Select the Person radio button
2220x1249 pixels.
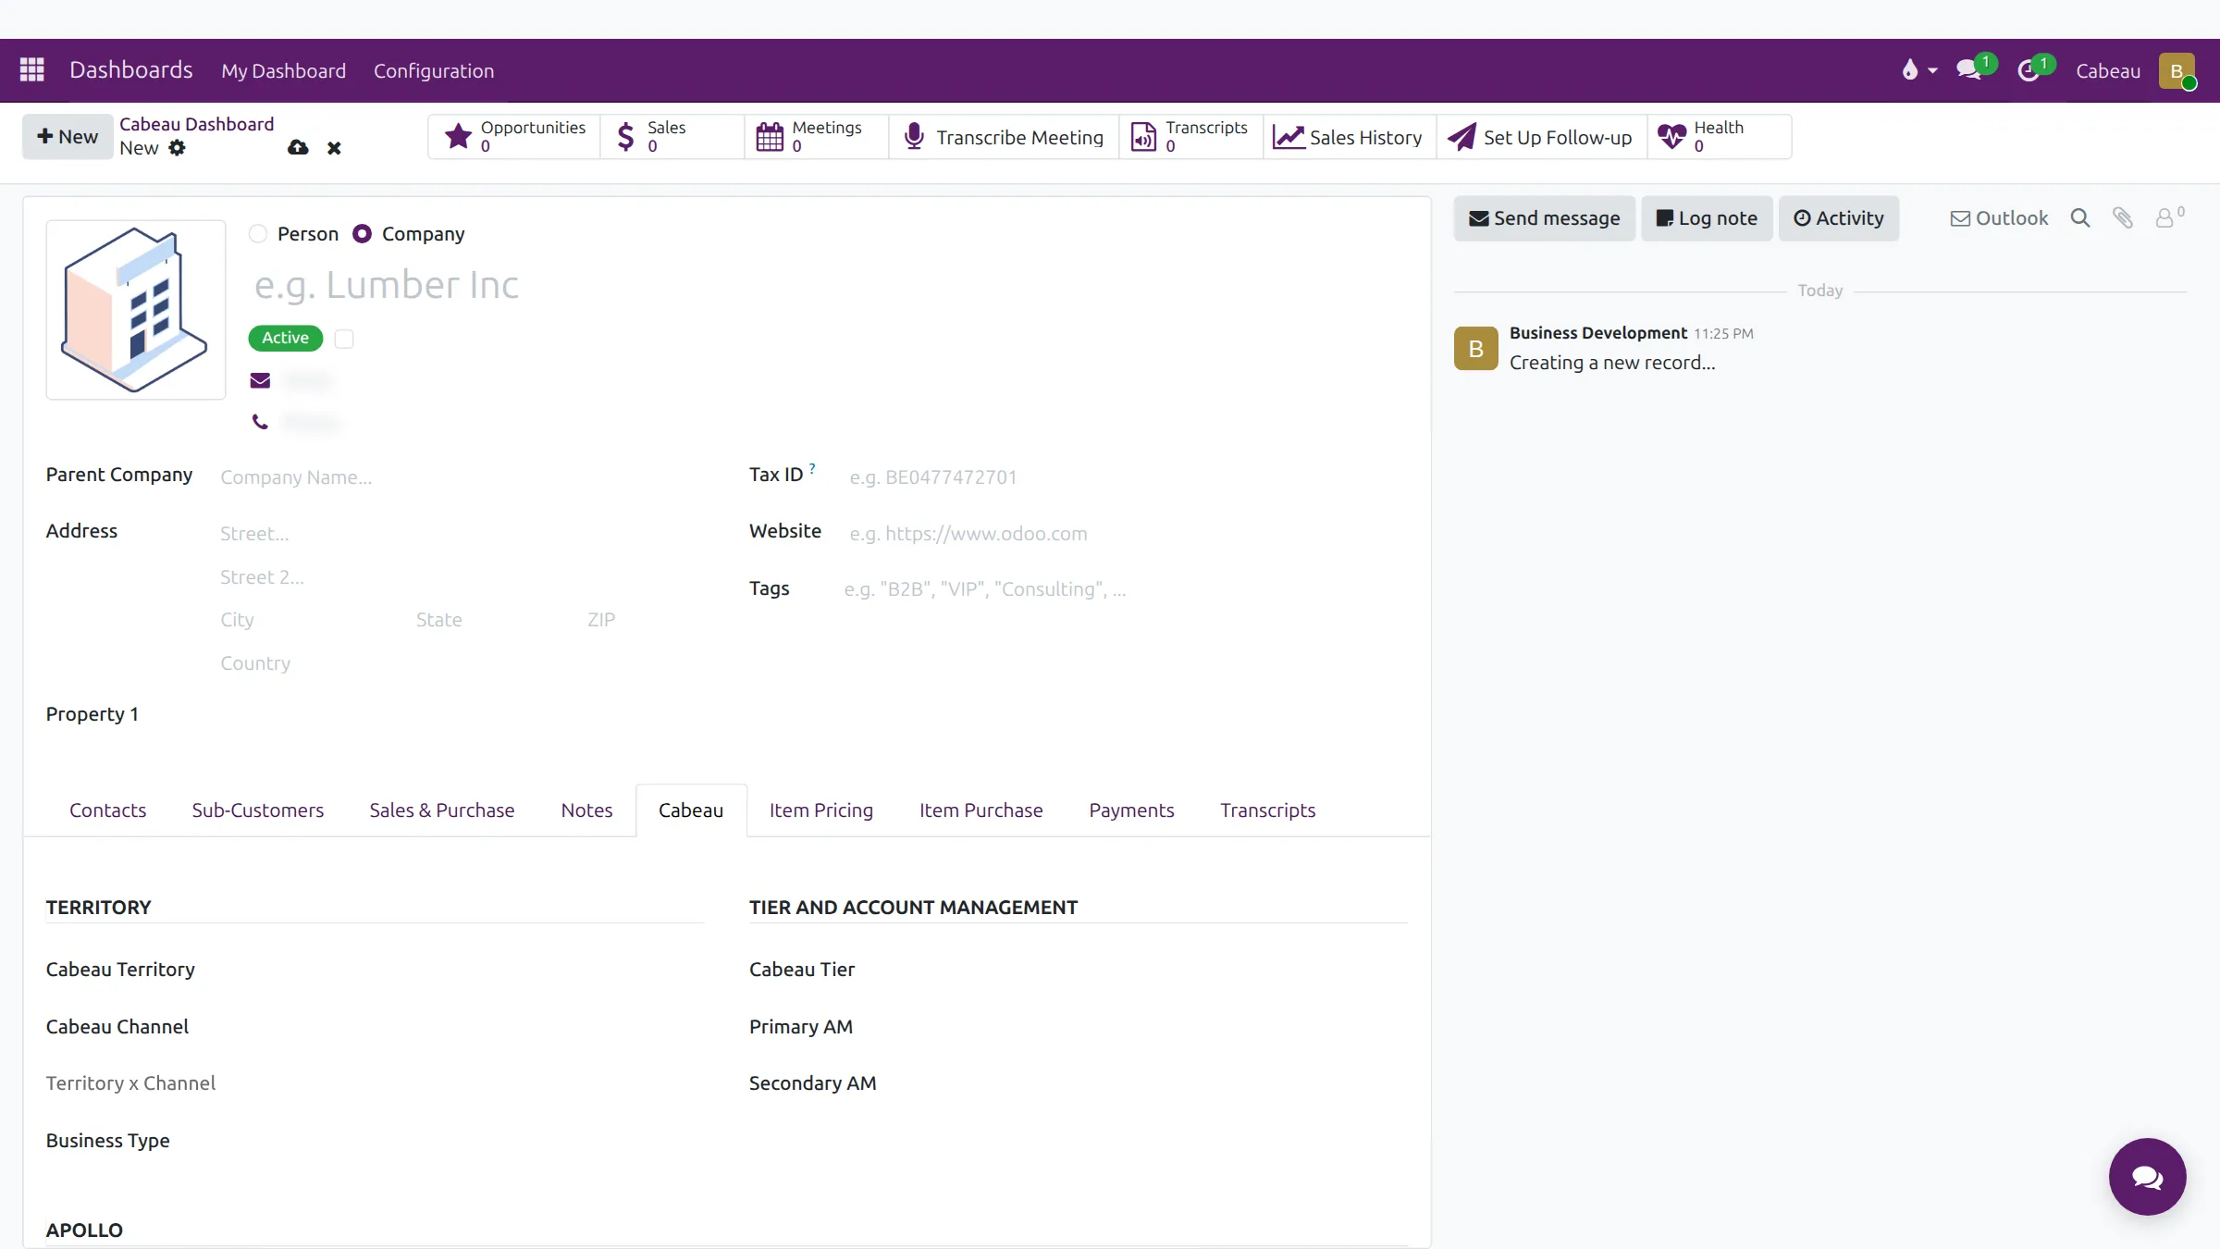point(258,234)
